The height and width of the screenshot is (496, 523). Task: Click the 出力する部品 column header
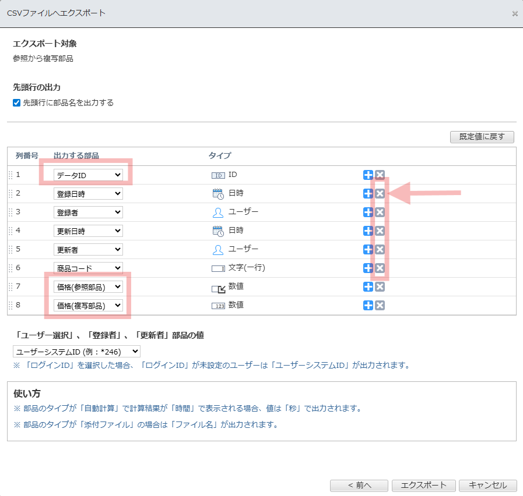coord(76,155)
